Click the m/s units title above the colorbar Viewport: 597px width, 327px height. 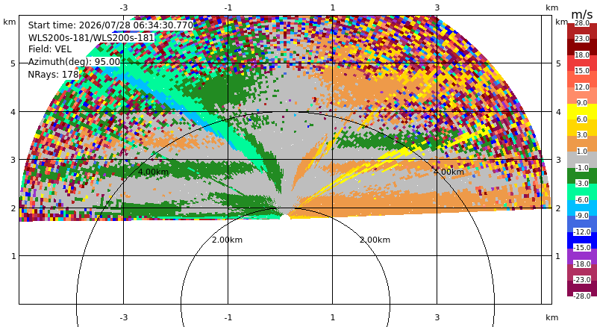582,14
